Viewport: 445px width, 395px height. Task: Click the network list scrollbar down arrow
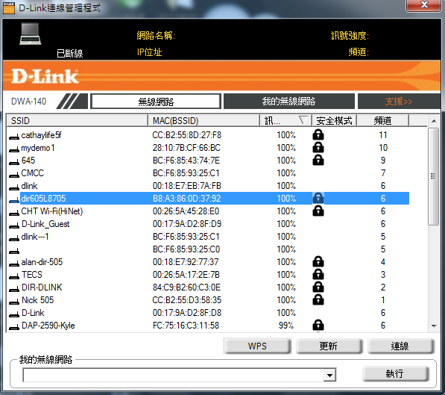(x=434, y=326)
